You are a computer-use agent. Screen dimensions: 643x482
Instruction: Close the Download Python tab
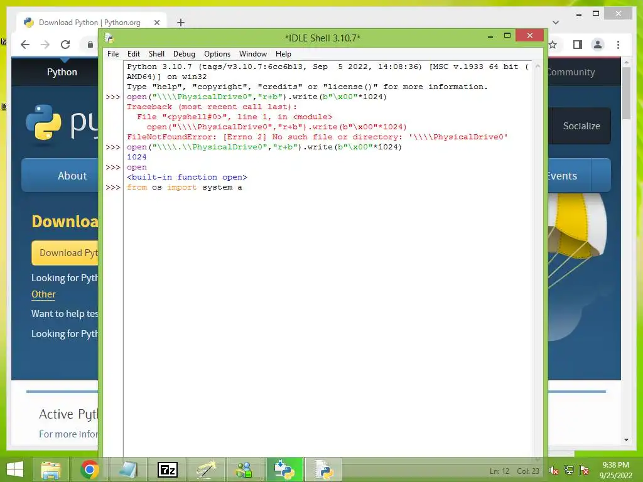click(x=156, y=23)
